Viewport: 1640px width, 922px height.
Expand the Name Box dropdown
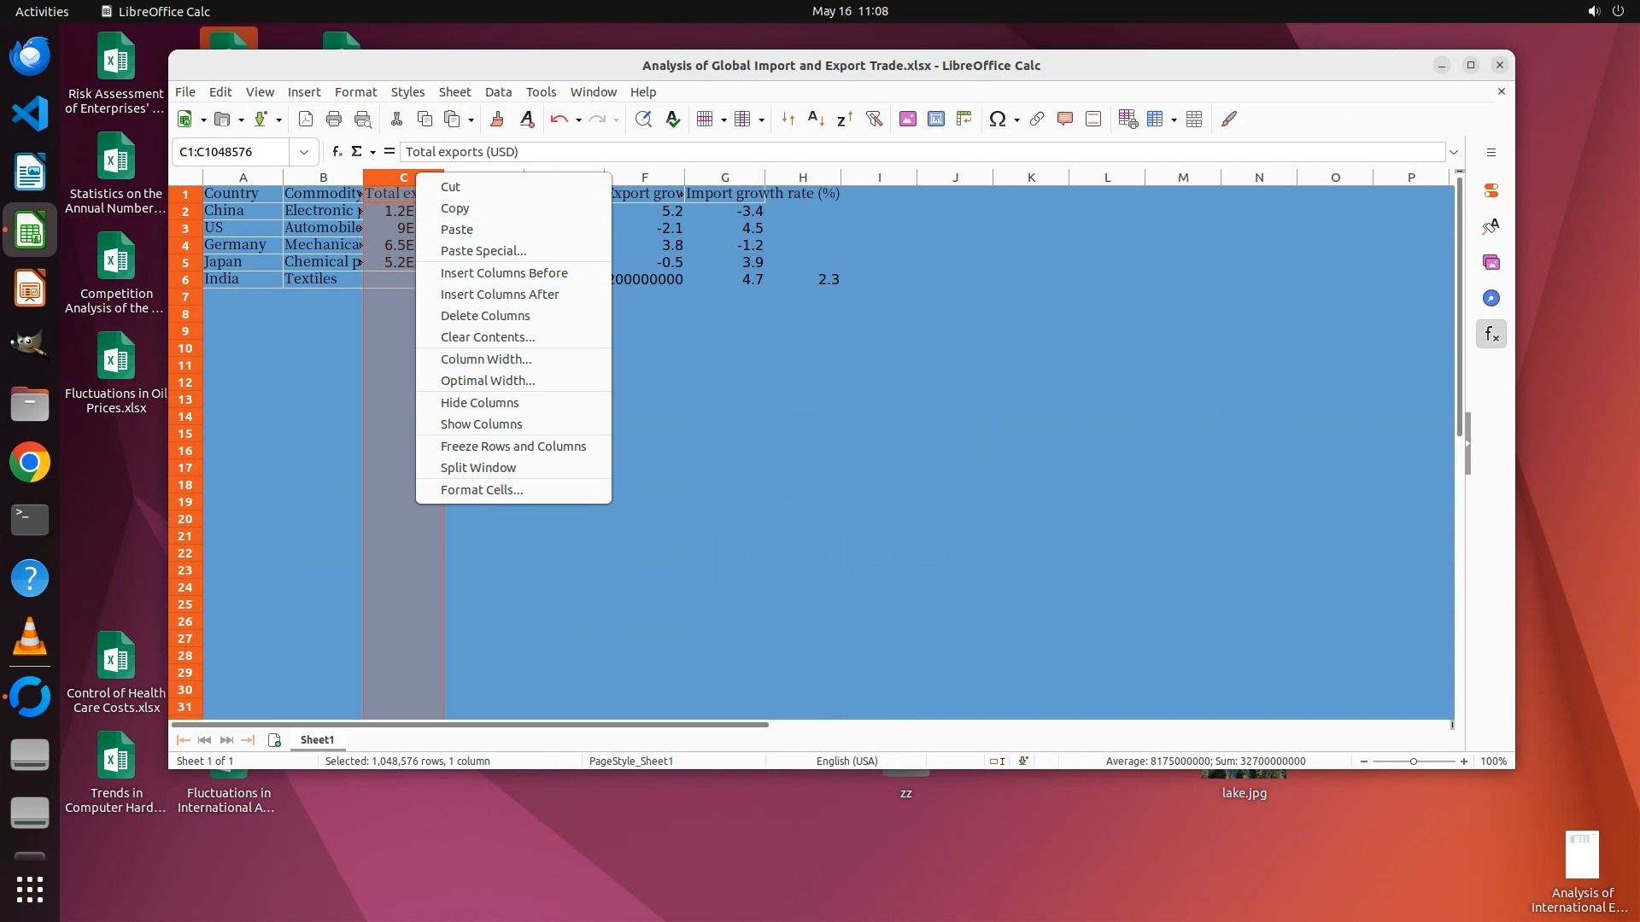303,152
